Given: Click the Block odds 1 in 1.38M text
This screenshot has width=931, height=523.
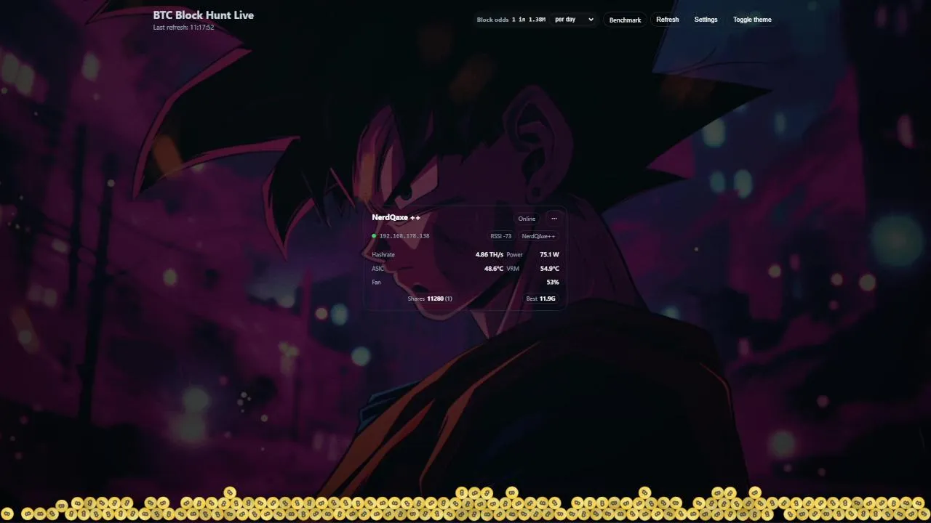Looking at the screenshot, I should pos(511,20).
